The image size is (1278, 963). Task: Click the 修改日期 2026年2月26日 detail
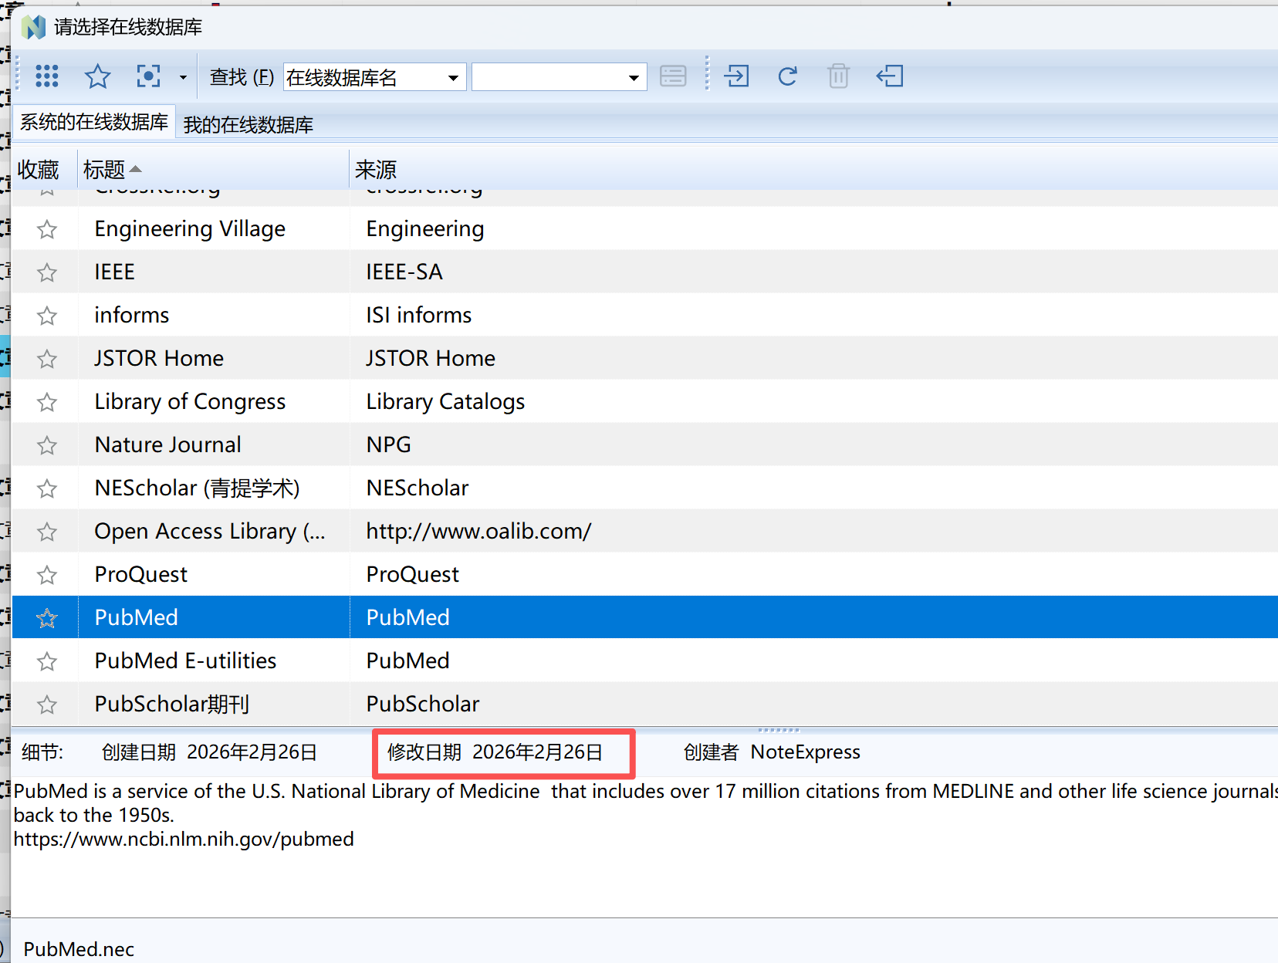coord(495,752)
